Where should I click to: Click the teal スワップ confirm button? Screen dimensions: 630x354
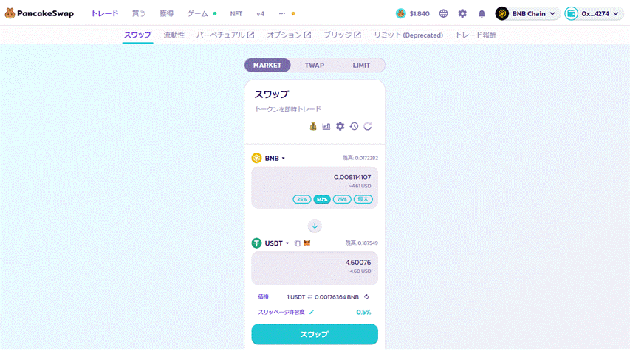[x=315, y=334]
